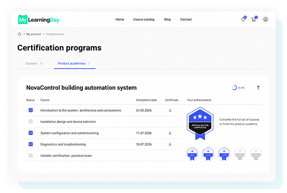Click completion date 11.07.2026
The height and width of the screenshot is (193, 287).
coord(143,133)
